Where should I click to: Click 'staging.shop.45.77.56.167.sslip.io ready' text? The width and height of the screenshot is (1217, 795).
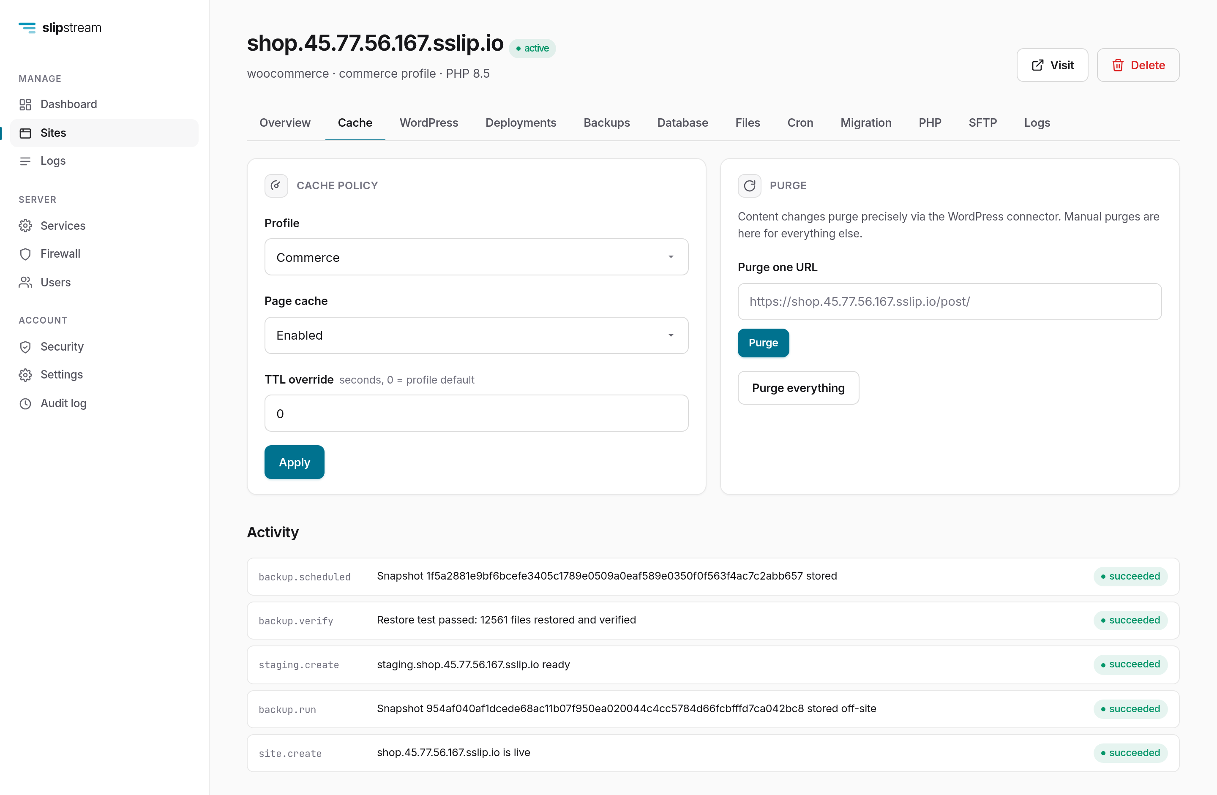[x=473, y=664]
